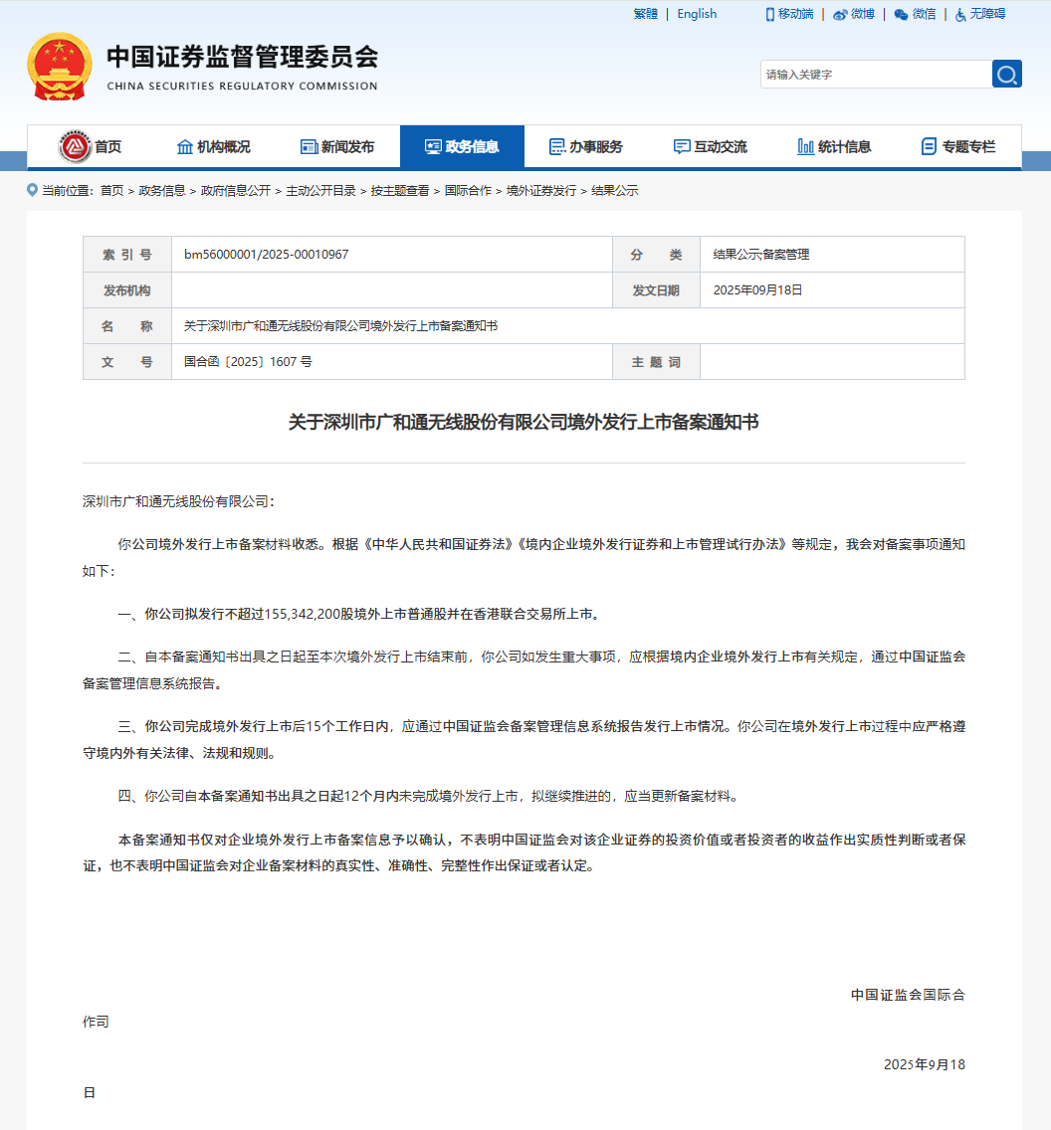Image resolution: width=1051 pixels, height=1130 pixels.
Task: Click the 微博 Weibo icon
Action: (840, 14)
